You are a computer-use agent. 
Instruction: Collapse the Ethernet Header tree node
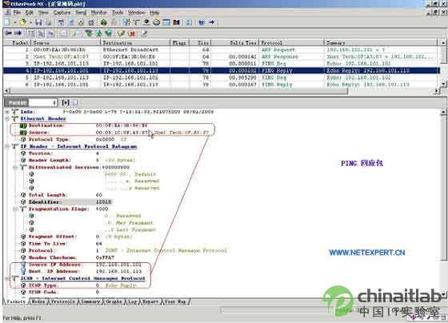7,118
